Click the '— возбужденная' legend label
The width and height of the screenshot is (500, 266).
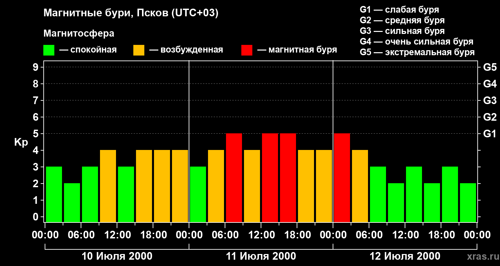(186, 50)
